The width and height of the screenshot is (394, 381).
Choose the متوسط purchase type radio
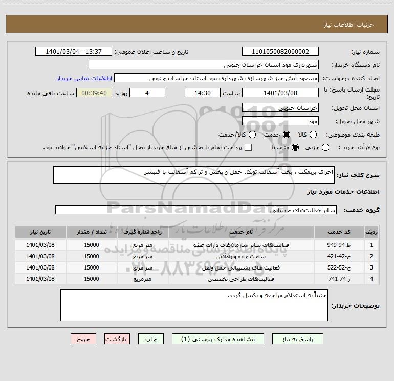[x=295, y=147]
